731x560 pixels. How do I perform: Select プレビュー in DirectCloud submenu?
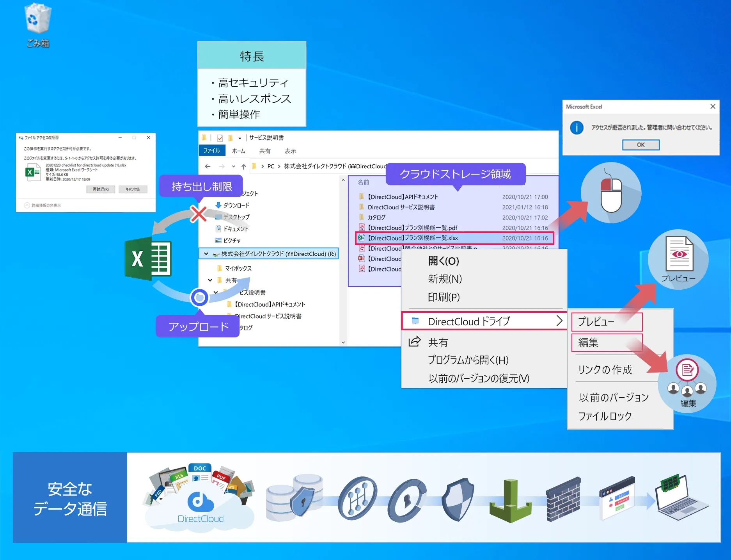607,321
